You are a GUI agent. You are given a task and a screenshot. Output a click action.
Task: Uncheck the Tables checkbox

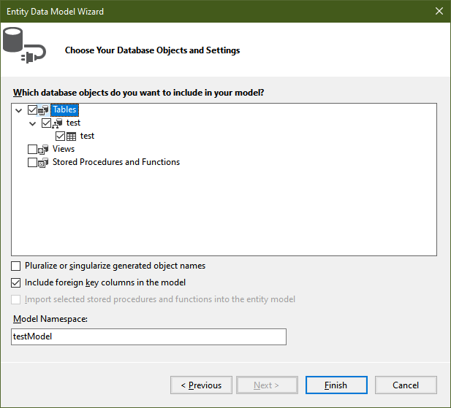32,110
